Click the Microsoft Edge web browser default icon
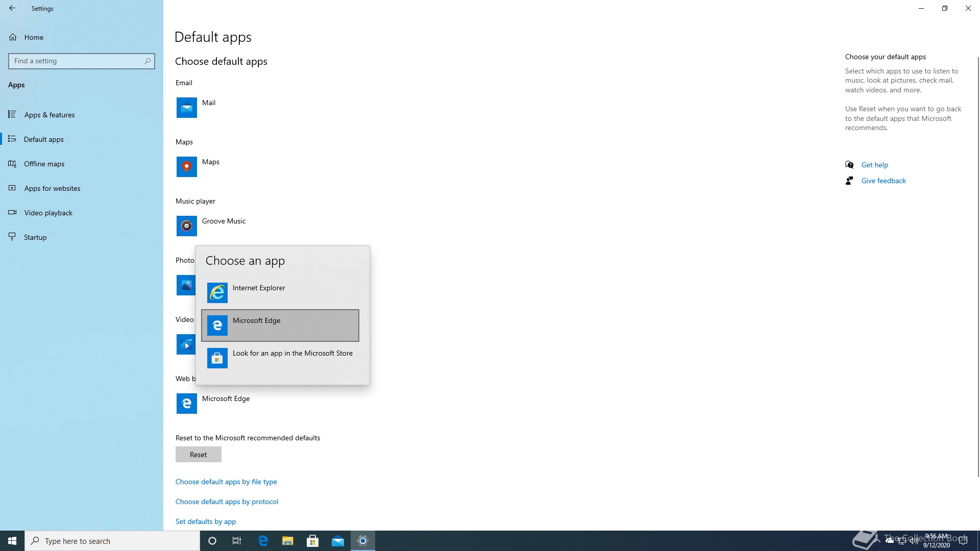The image size is (980, 551). point(186,404)
